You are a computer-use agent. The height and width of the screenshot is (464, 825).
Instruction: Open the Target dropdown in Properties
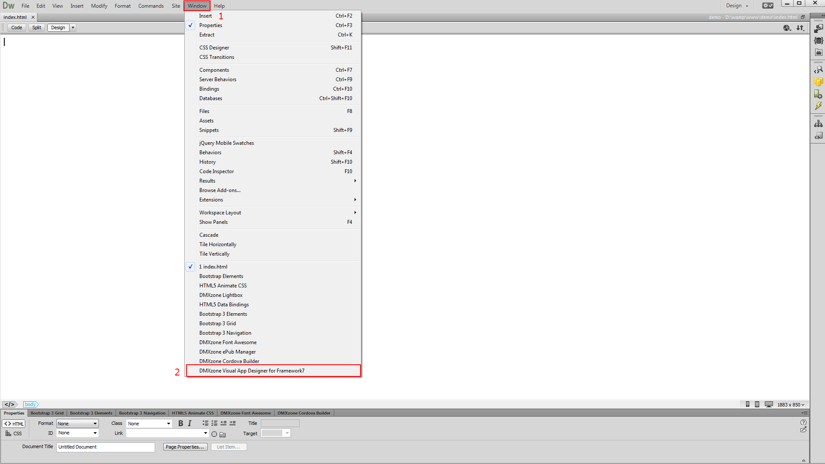tap(276, 433)
